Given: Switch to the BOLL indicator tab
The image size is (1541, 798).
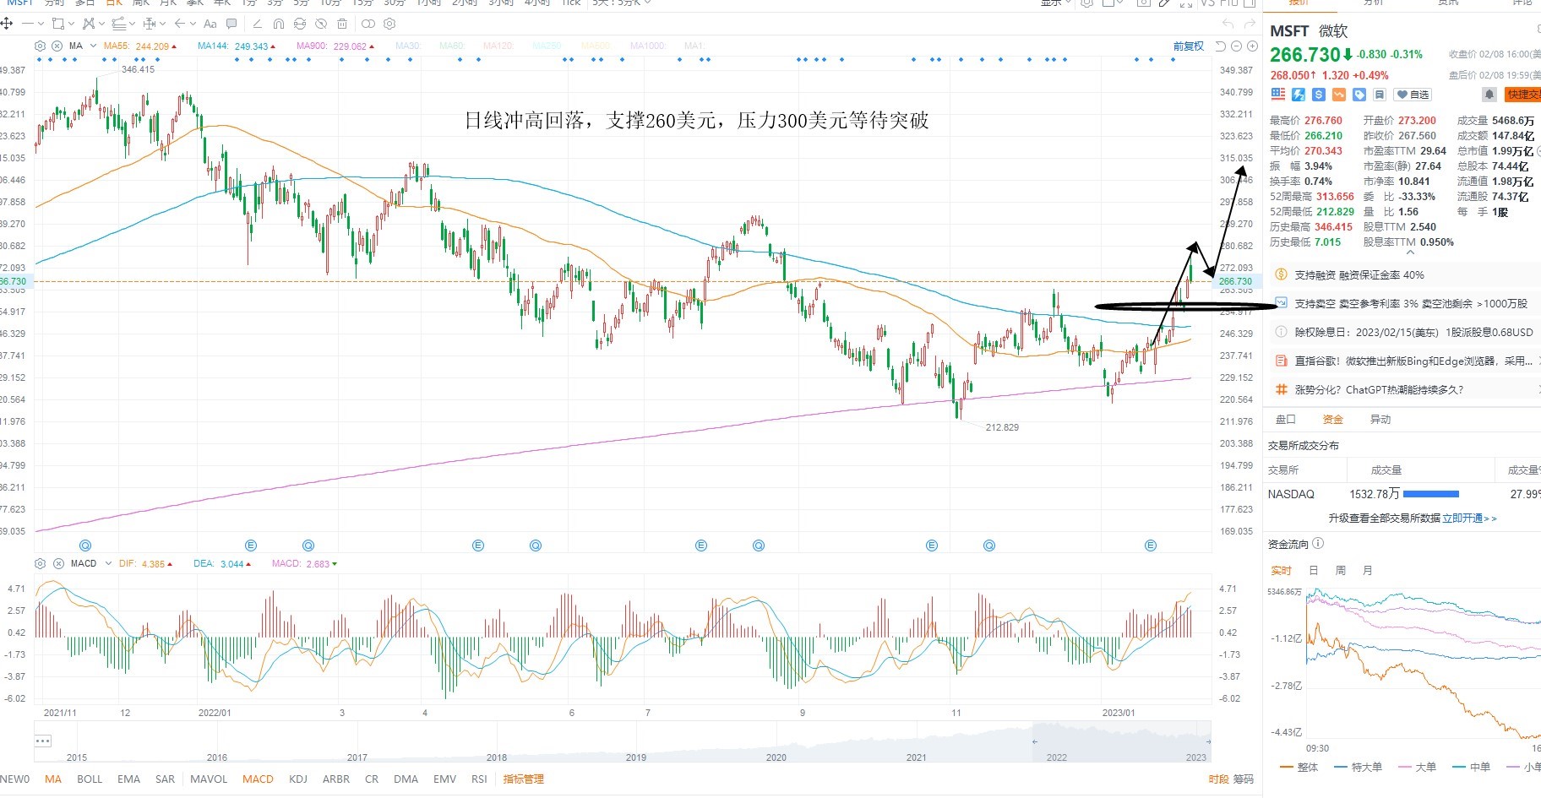Looking at the screenshot, I should pos(90,779).
